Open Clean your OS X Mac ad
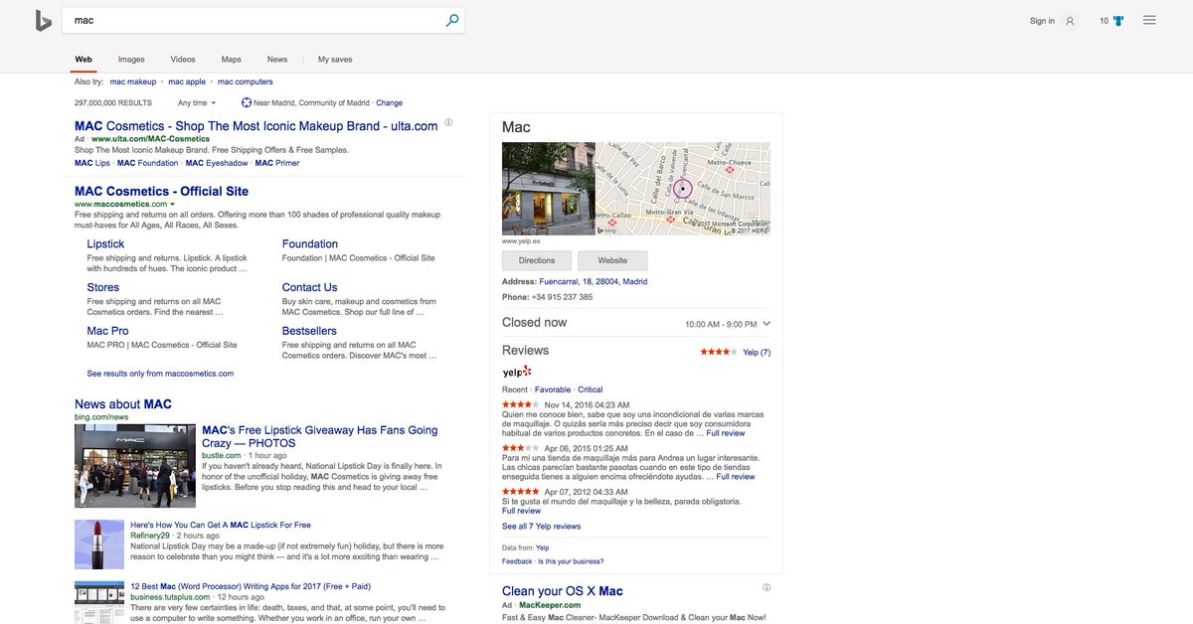 click(x=563, y=591)
